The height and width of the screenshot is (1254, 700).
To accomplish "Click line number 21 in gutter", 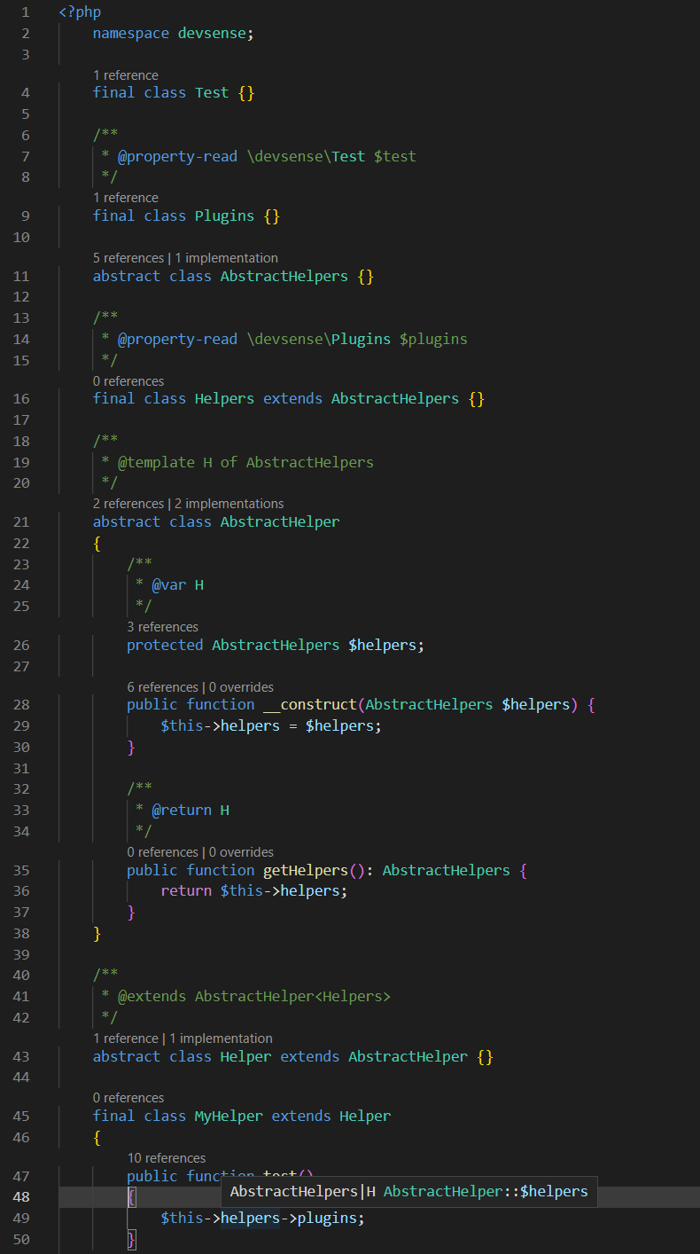I will [x=21, y=521].
